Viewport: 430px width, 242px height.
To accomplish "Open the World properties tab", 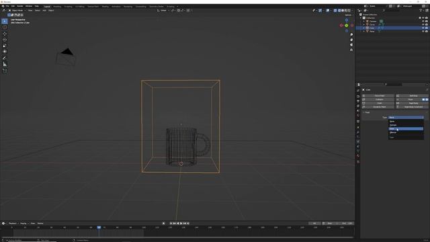I will click(x=358, y=115).
